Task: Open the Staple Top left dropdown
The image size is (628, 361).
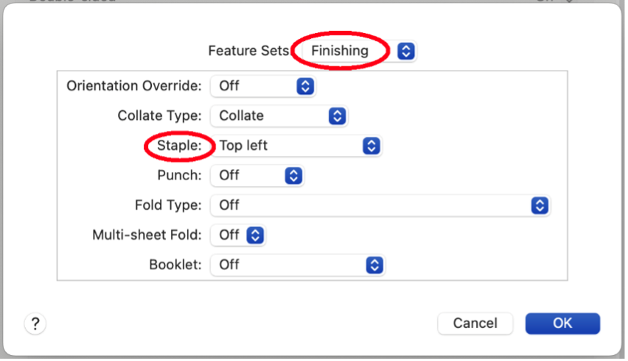Action: (x=296, y=146)
